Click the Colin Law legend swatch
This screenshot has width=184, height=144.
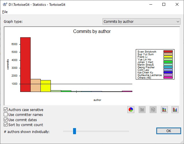coord(168,70)
